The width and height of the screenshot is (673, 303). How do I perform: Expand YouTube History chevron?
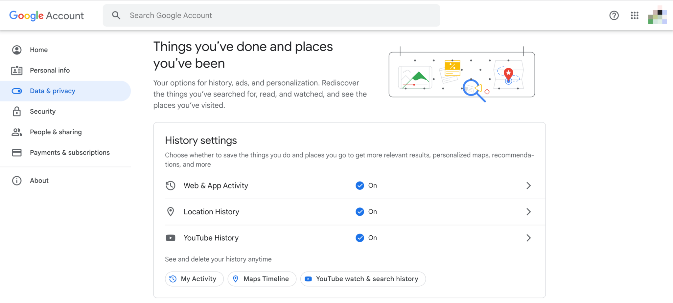528,238
